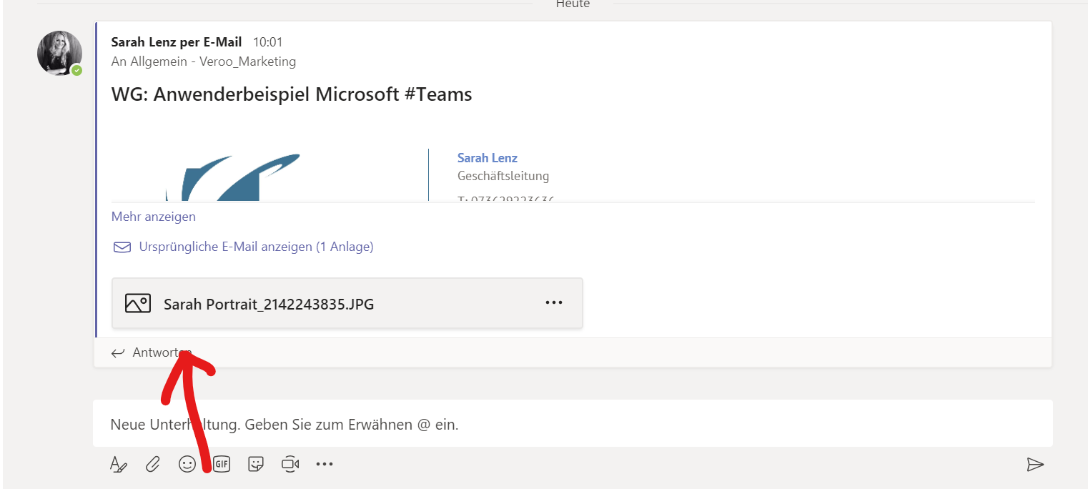Click the Meet now video icon

pyautogui.click(x=290, y=465)
